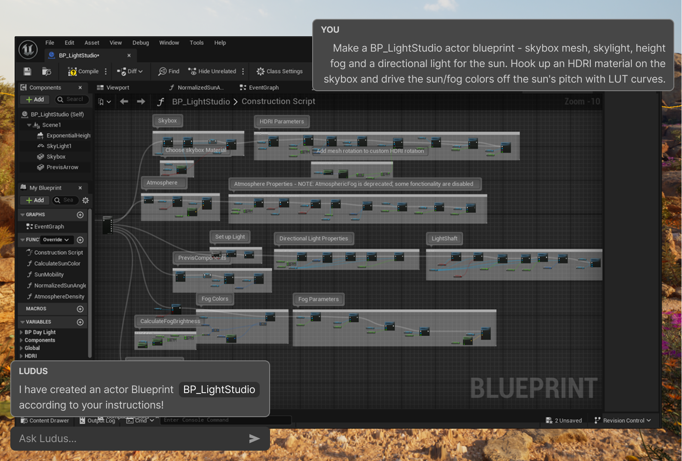The image size is (682, 461).
Task: Click the Components search field
Action: 72,99
